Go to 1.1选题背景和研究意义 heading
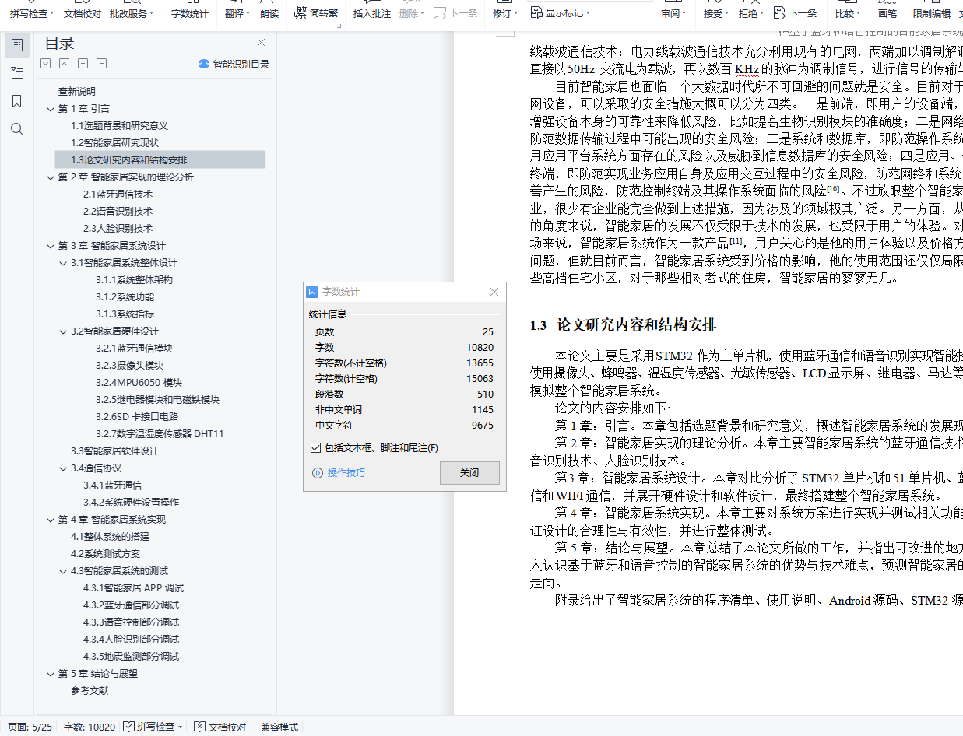963x736 pixels. pyautogui.click(x=119, y=126)
